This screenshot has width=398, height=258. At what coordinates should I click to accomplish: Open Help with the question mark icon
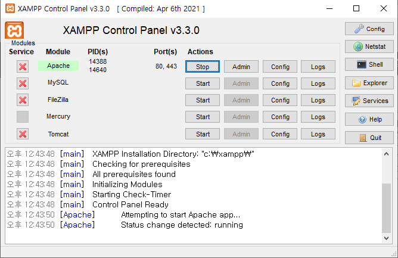369,119
